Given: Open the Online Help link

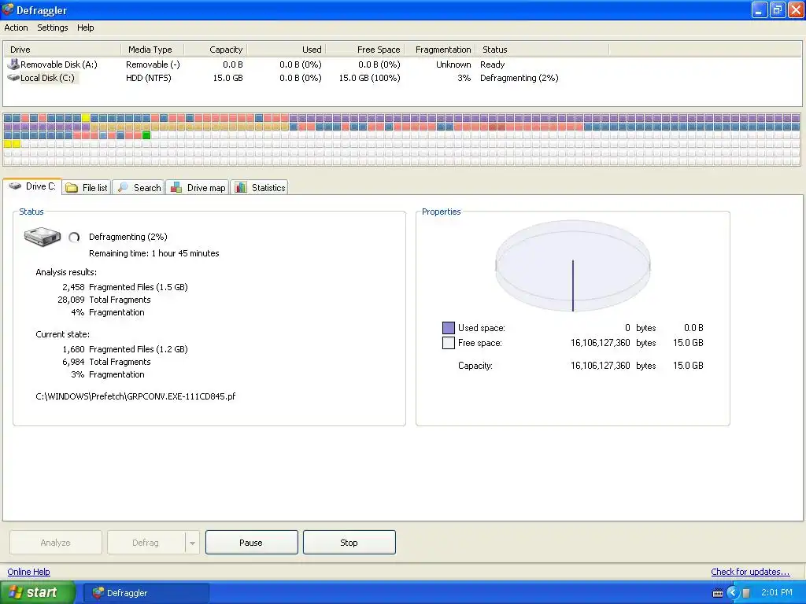Looking at the screenshot, I should click(29, 572).
